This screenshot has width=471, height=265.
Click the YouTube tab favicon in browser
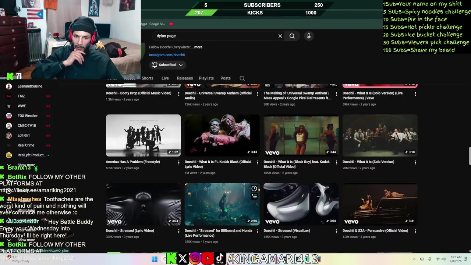click(x=171, y=24)
